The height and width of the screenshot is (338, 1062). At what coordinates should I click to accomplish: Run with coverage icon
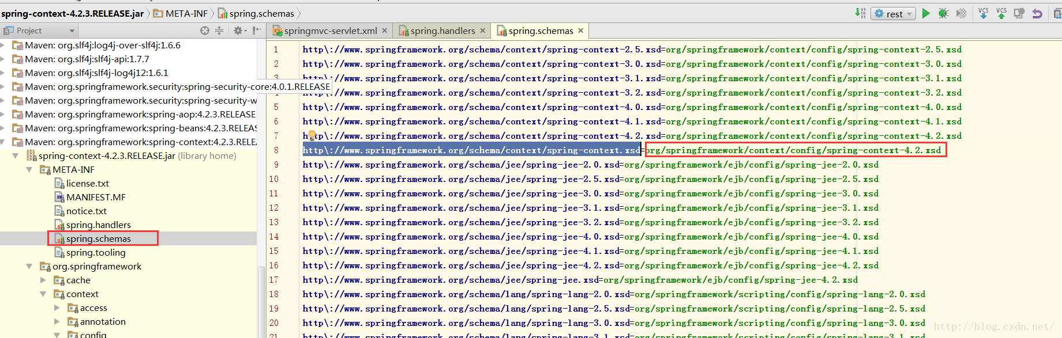pos(961,13)
